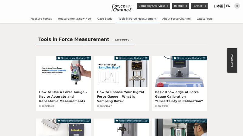Open How to Use a Force Gauge thumbnail

point(63,72)
